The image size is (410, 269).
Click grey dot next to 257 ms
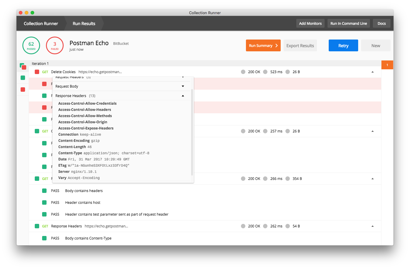point(265,131)
